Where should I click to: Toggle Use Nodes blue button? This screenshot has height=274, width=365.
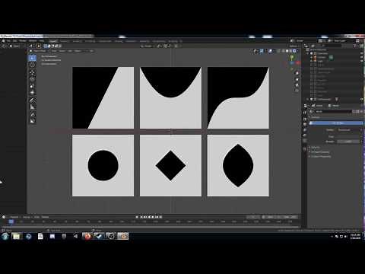(336, 123)
